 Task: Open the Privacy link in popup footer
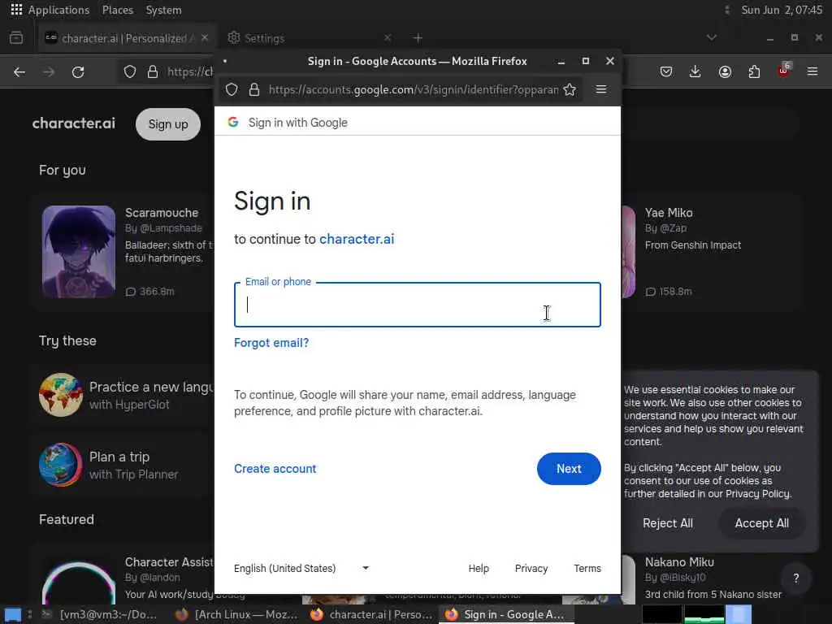point(531,568)
